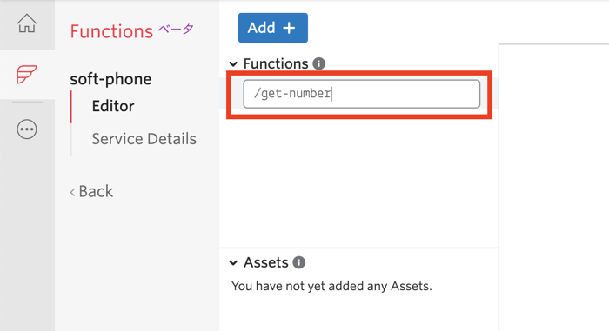Select the soft-phone service name
Image resolution: width=609 pixels, height=331 pixels.
coord(110,79)
